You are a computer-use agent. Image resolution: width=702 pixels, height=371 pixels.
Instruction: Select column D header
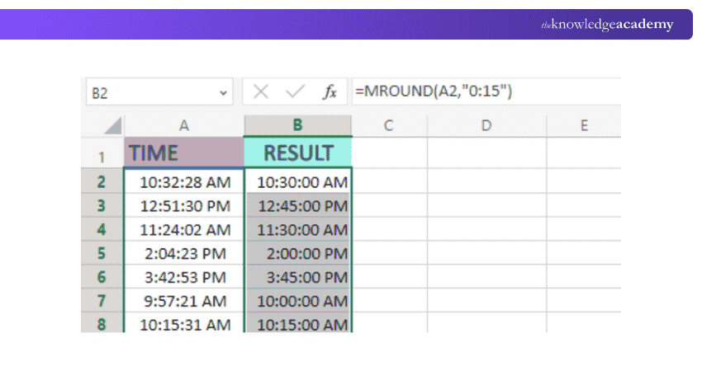click(x=486, y=125)
